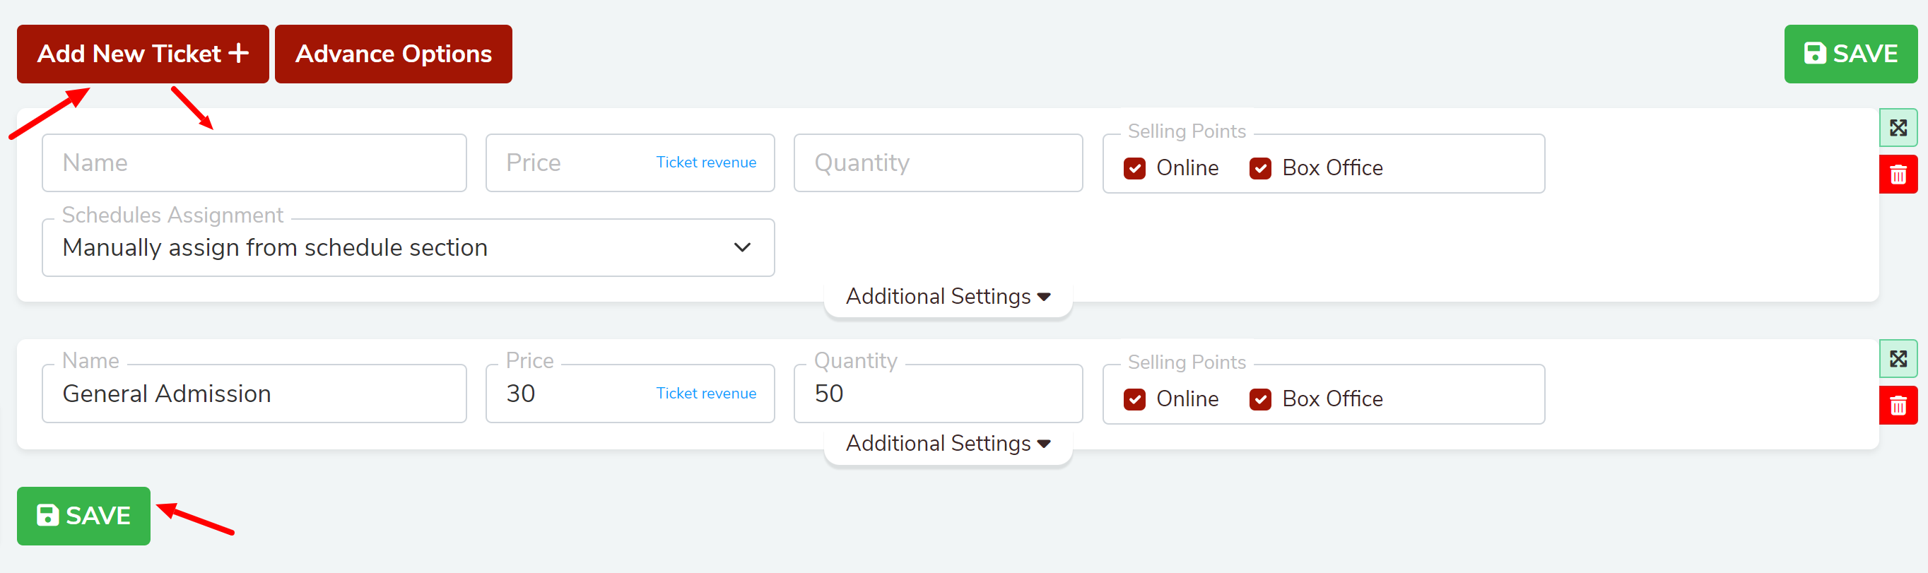Click the expand icon on the new ticket row
1928x573 pixels.
pyautogui.click(x=1898, y=128)
